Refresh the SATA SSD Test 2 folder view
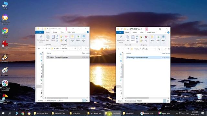 [x=159, y=49]
